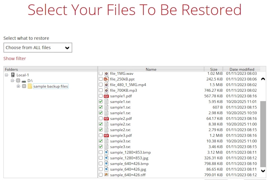Screen dimensions: 269x180
Task: Sort by the Name column header
Action: tap(151, 69)
